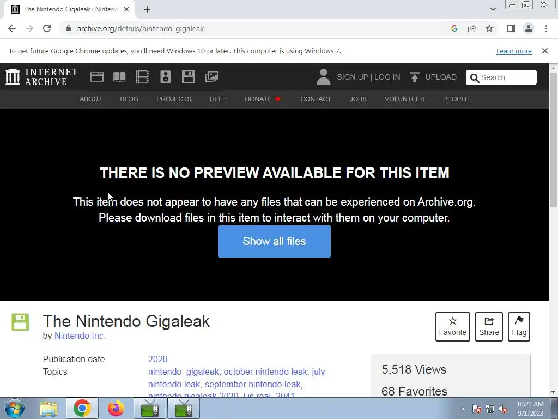Open the ABOUT menu item
This screenshot has width=558, height=419.
point(91,99)
